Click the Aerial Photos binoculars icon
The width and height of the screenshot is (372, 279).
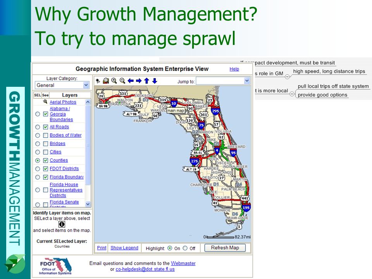tap(45, 102)
